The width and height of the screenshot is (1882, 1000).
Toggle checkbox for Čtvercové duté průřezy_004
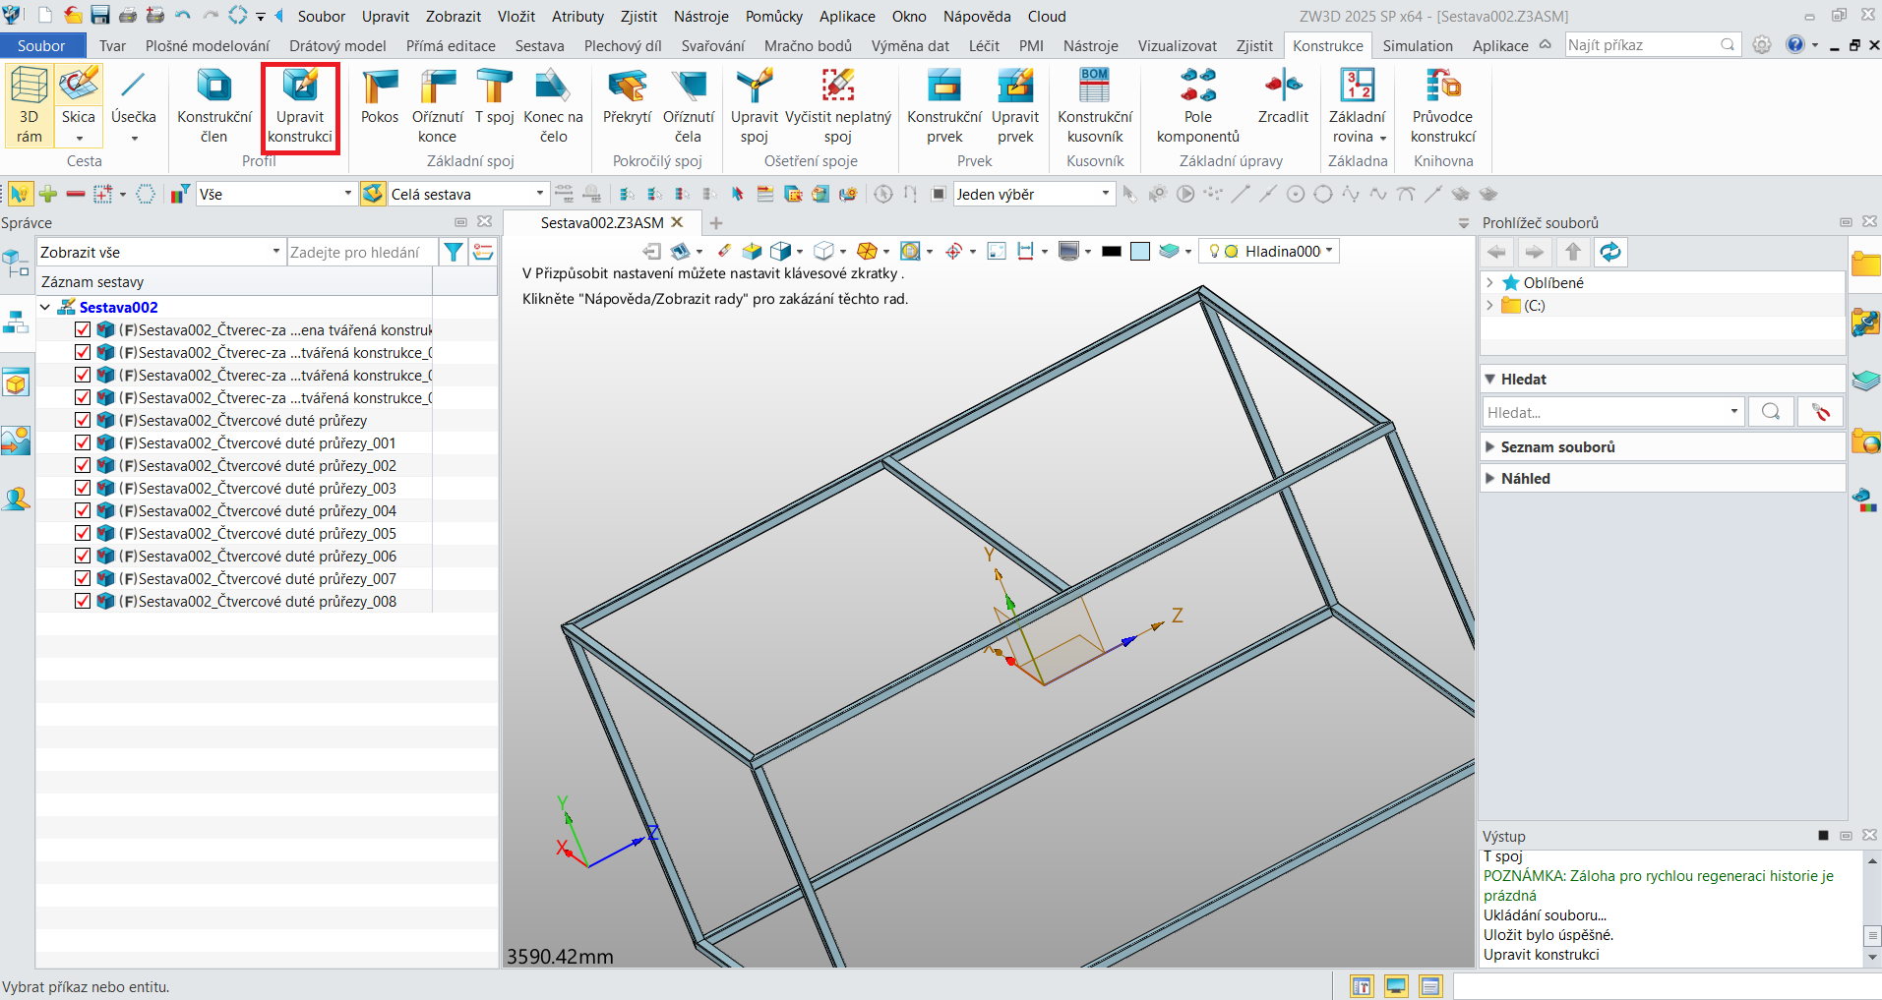(83, 510)
